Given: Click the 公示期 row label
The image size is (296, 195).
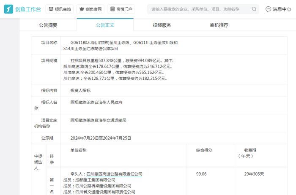Looking at the screenshot, I should [47, 138].
